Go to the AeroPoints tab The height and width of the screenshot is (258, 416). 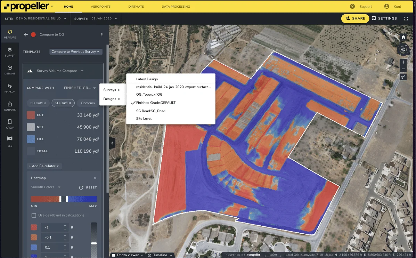click(100, 7)
